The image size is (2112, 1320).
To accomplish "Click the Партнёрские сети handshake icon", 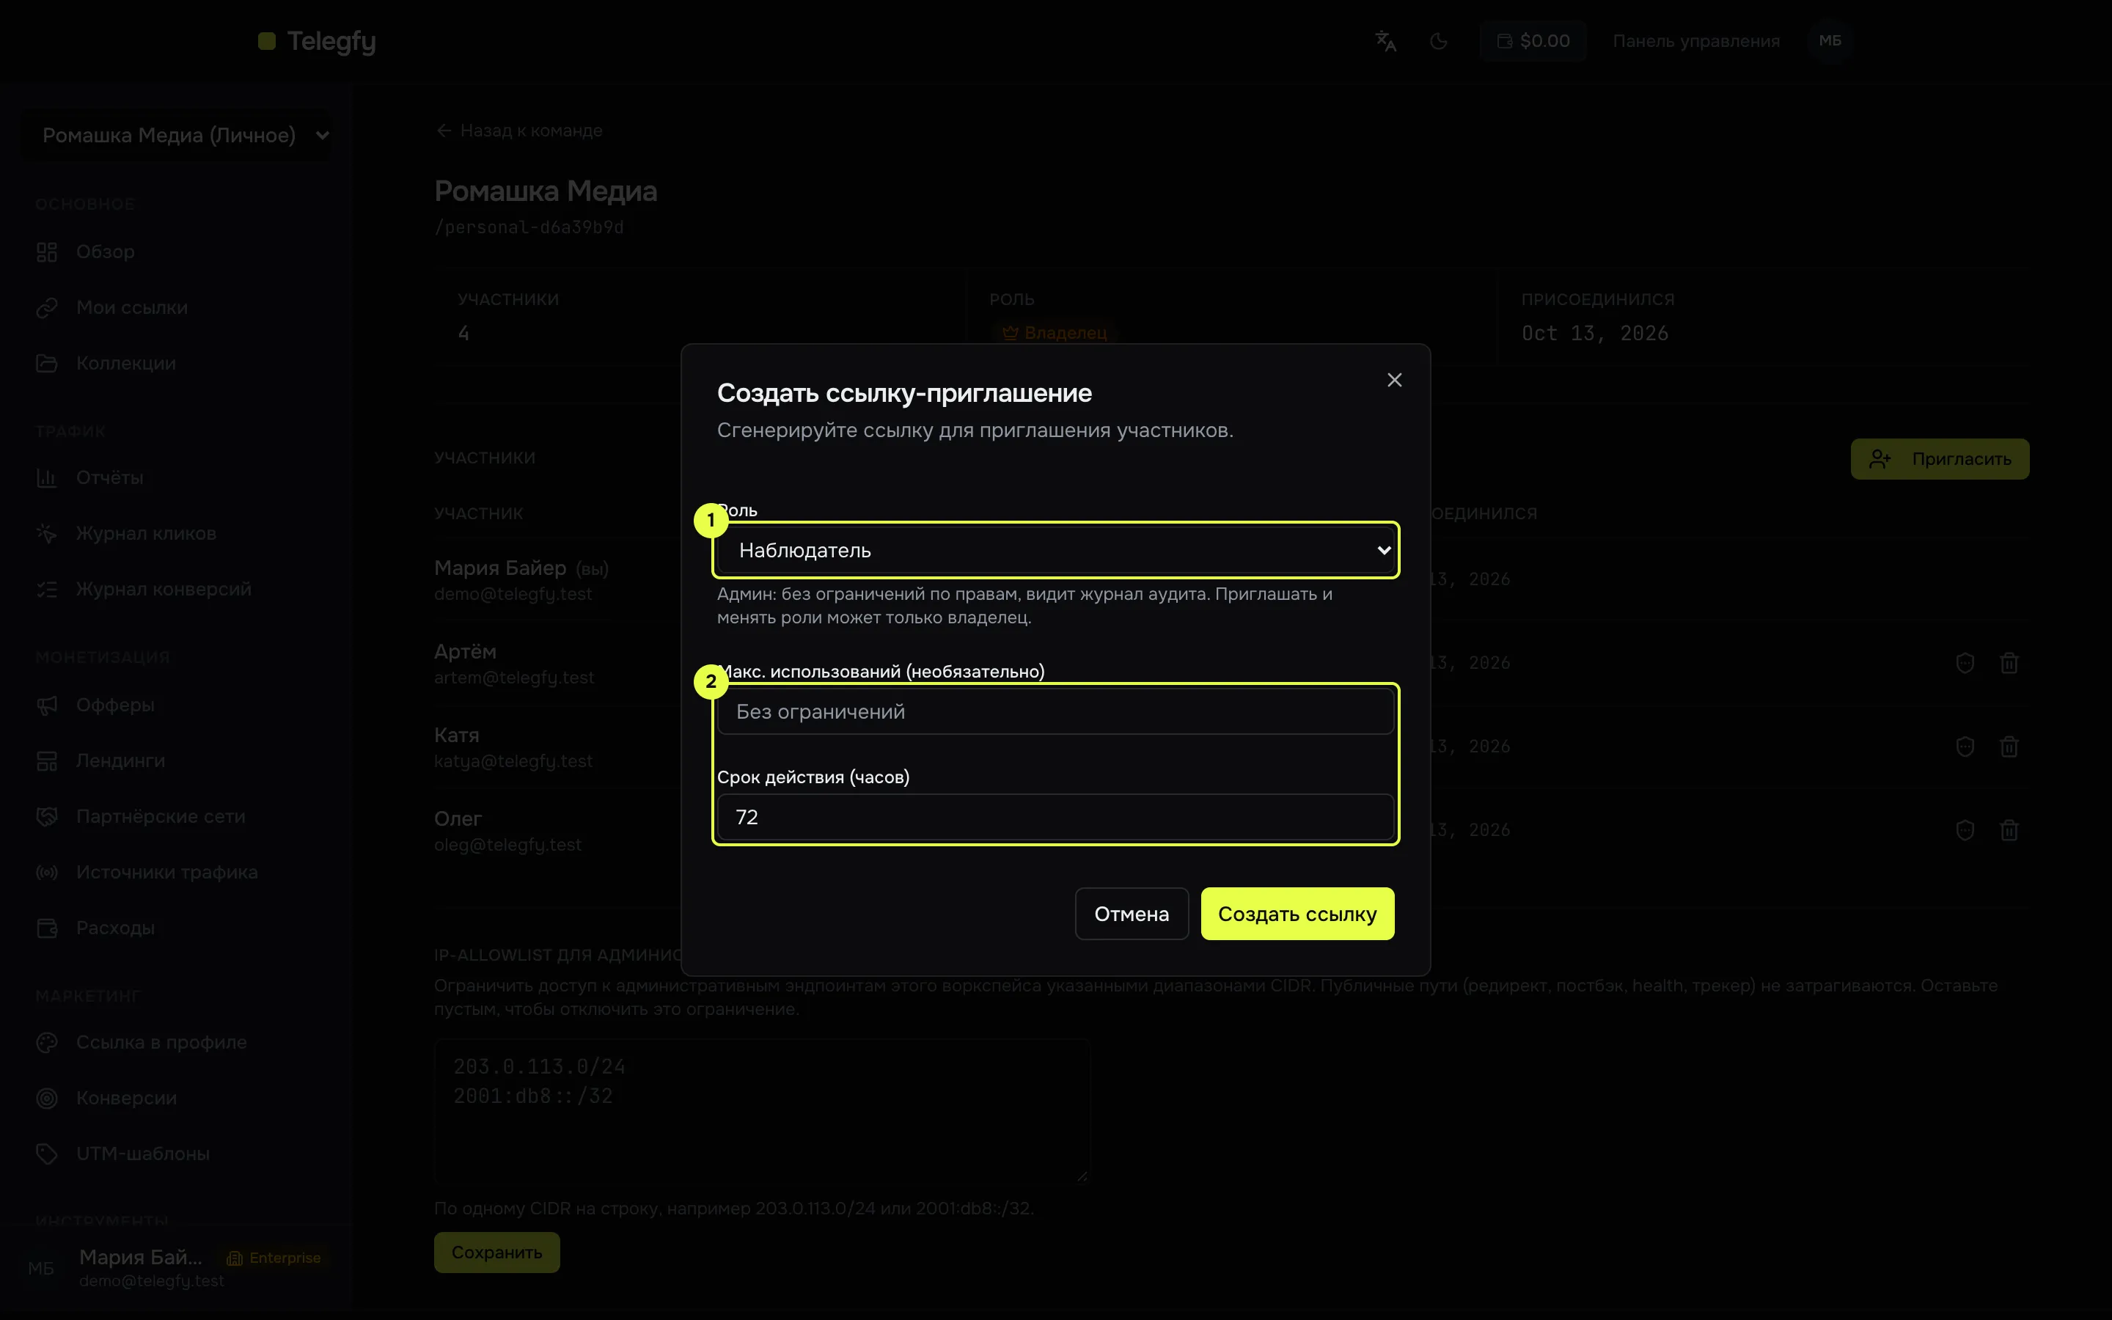I will tap(47, 817).
